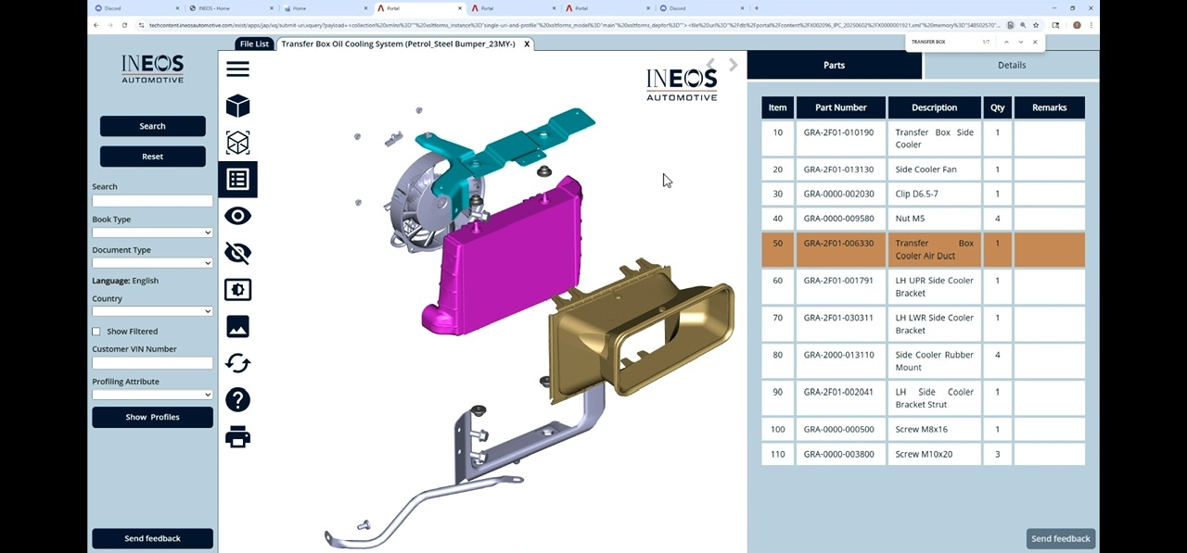Click the INEOS Automotive logo in sidebar
This screenshot has height=553, width=1187.
[152, 69]
